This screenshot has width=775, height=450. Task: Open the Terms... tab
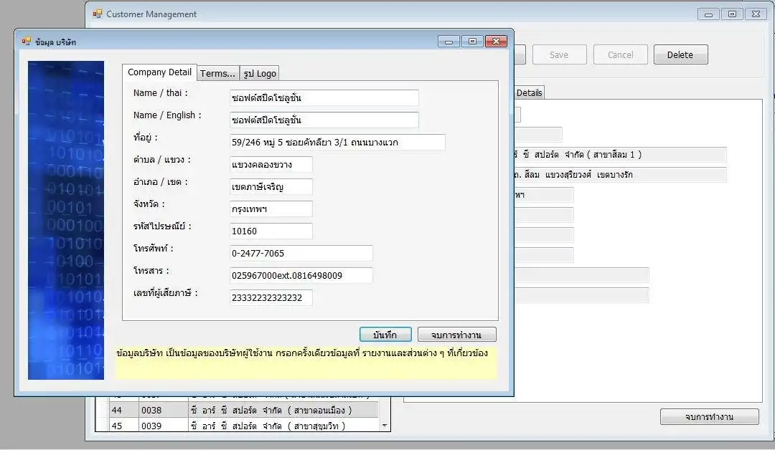point(217,74)
